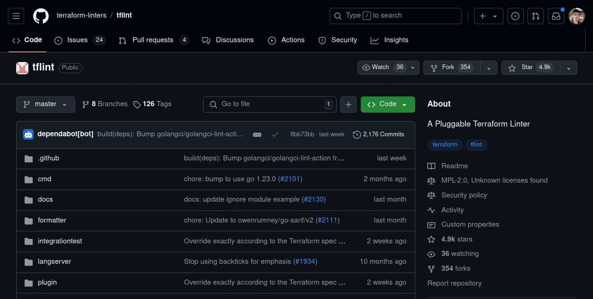Switch to the Pull requests tab
This screenshot has width=593, height=299.
(x=154, y=40)
